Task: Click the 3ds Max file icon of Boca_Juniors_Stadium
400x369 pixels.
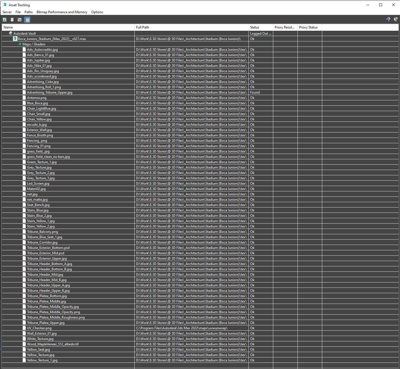Action: 15,39
